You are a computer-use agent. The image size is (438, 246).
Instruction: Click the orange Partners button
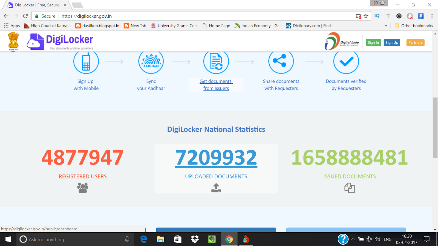click(x=415, y=43)
